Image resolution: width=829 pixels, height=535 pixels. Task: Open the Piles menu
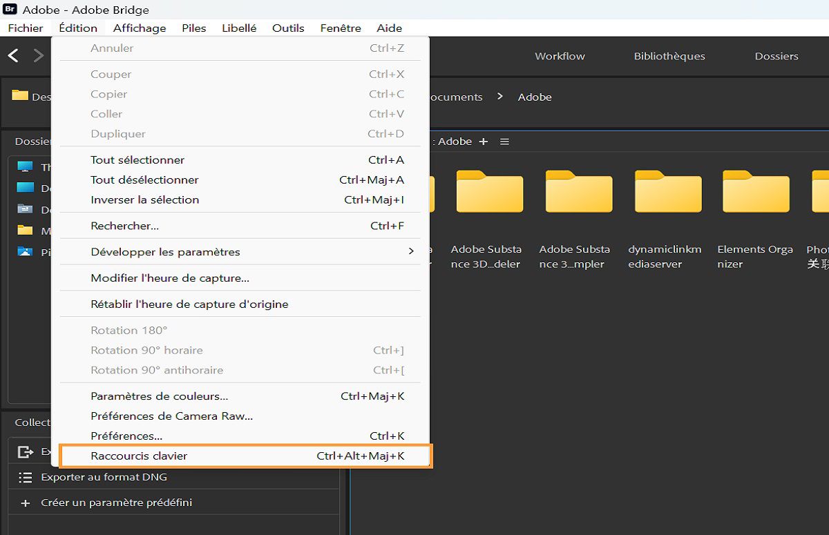pyautogui.click(x=194, y=28)
